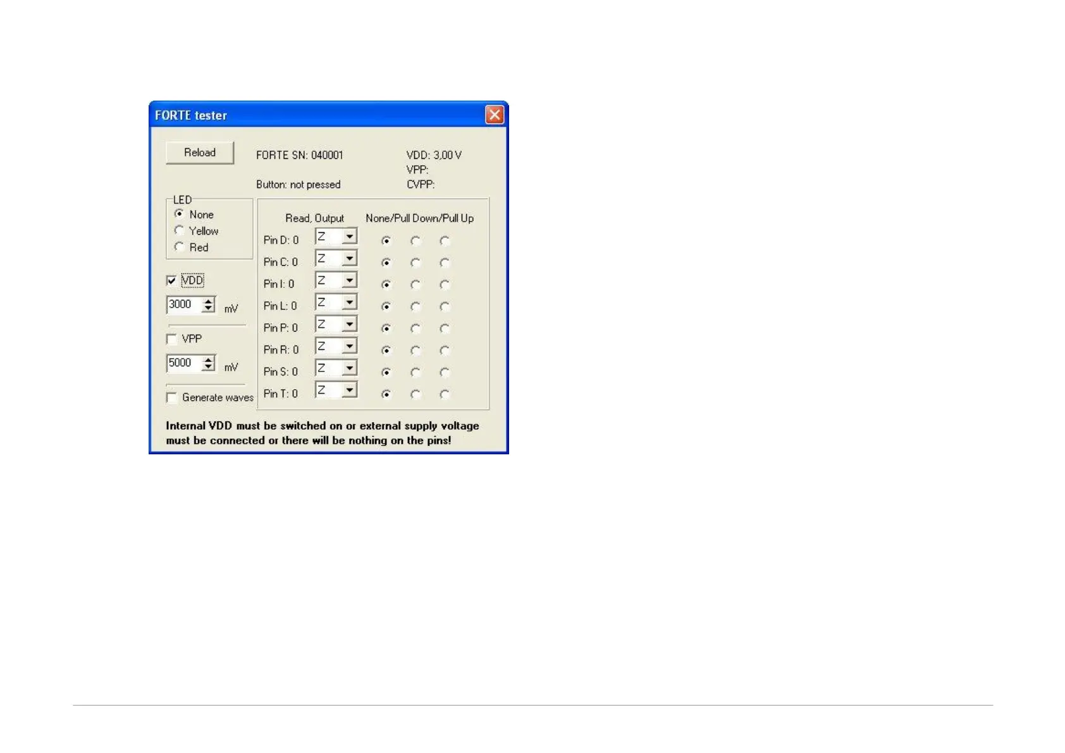The width and height of the screenshot is (1065, 753).
Task: Select Pull Up for Pin L
Action: [x=445, y=307]
